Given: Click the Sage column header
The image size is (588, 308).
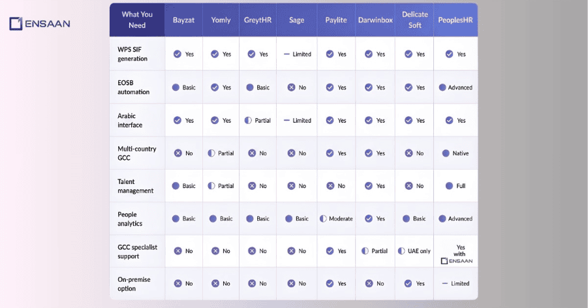Looking at the screenshot, I should (296, 20).
